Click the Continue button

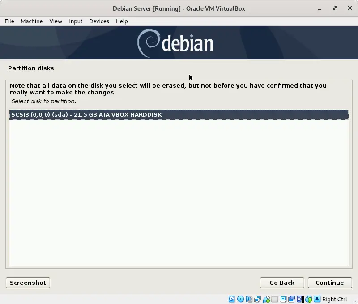click(330, 283)
